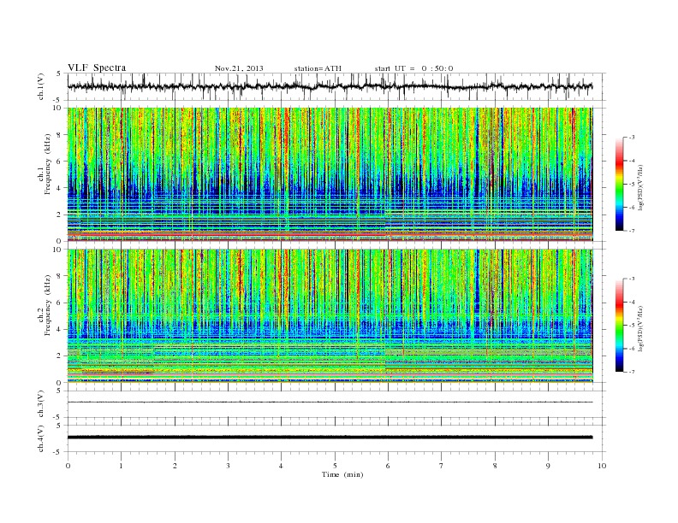Click the time axis tick label "9"
Viewport: 678px width, 523px height.
[548, 466]
